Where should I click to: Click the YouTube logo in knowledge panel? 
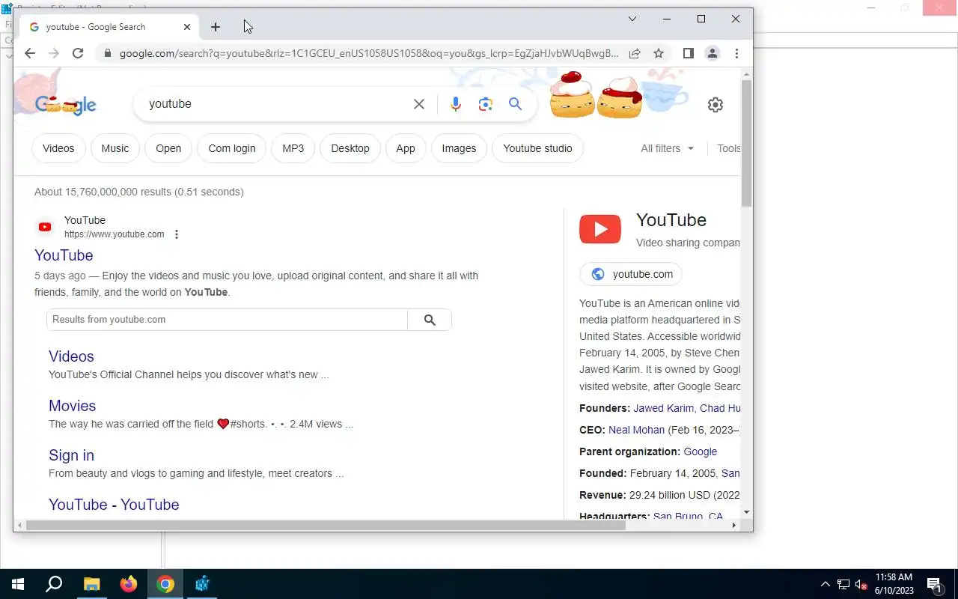600,229
